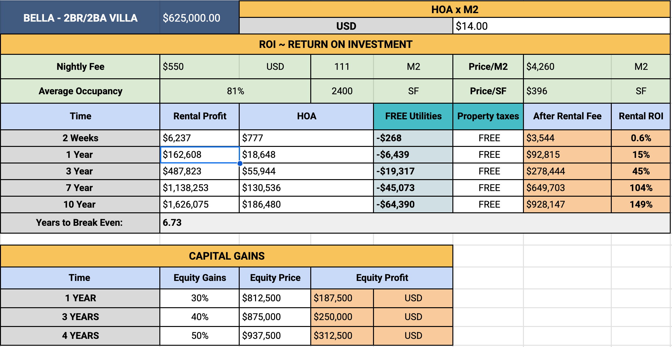Select the 7 Year Rental ROI 104%

tap(641, 188)
